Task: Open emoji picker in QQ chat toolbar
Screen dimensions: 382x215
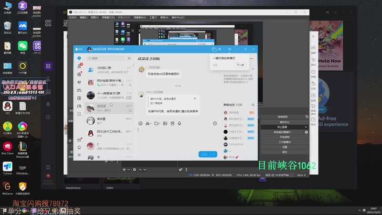Action: [140, 123]
